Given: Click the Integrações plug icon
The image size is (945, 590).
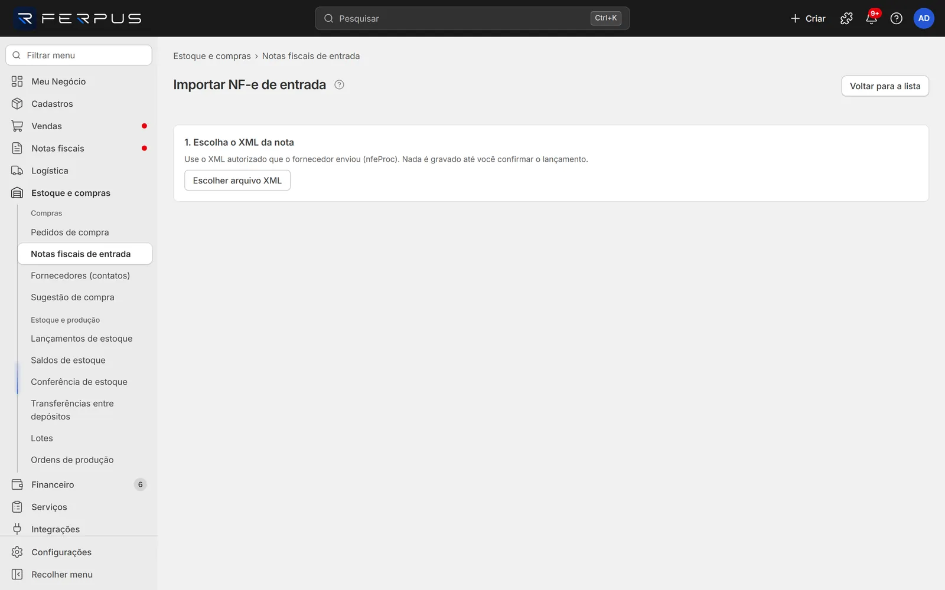Looking at the screenshot, I should 17,529.
